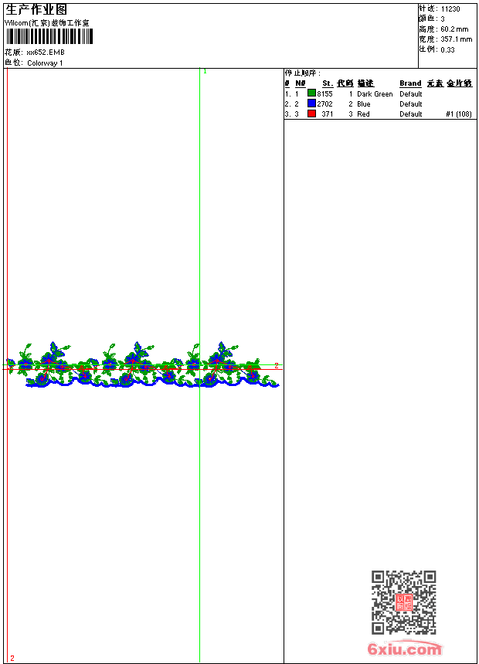Click the barcode under the studio name
The width and height of the screenshot is (479, 664).
(49, 36)
